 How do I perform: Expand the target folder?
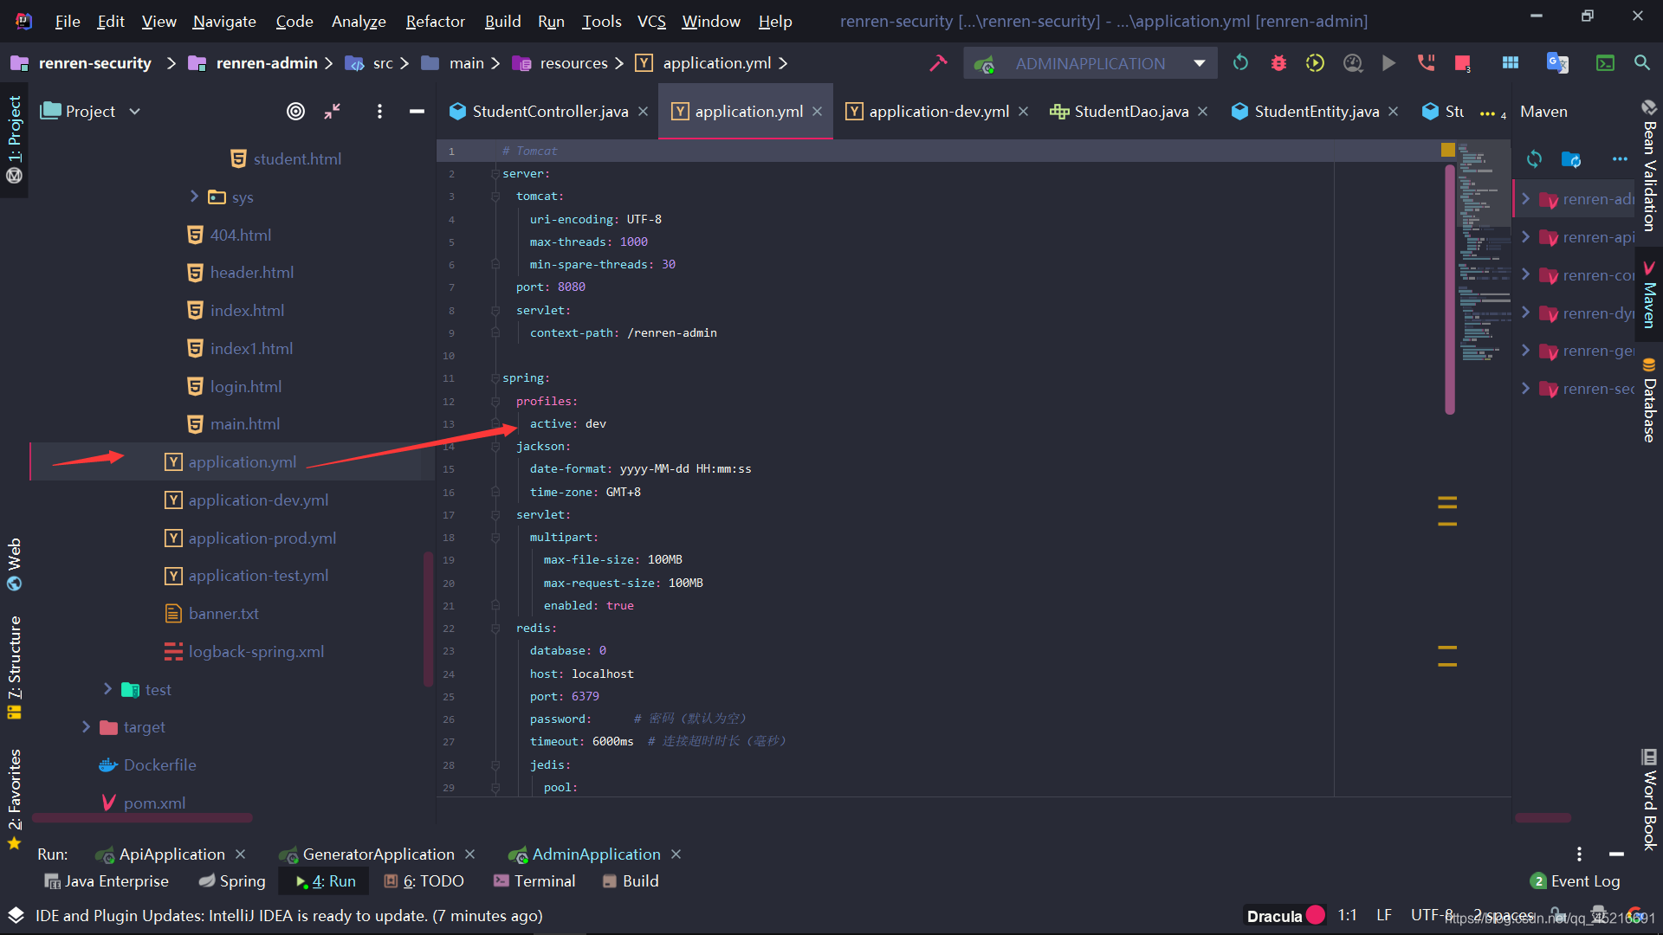(86, 727)
